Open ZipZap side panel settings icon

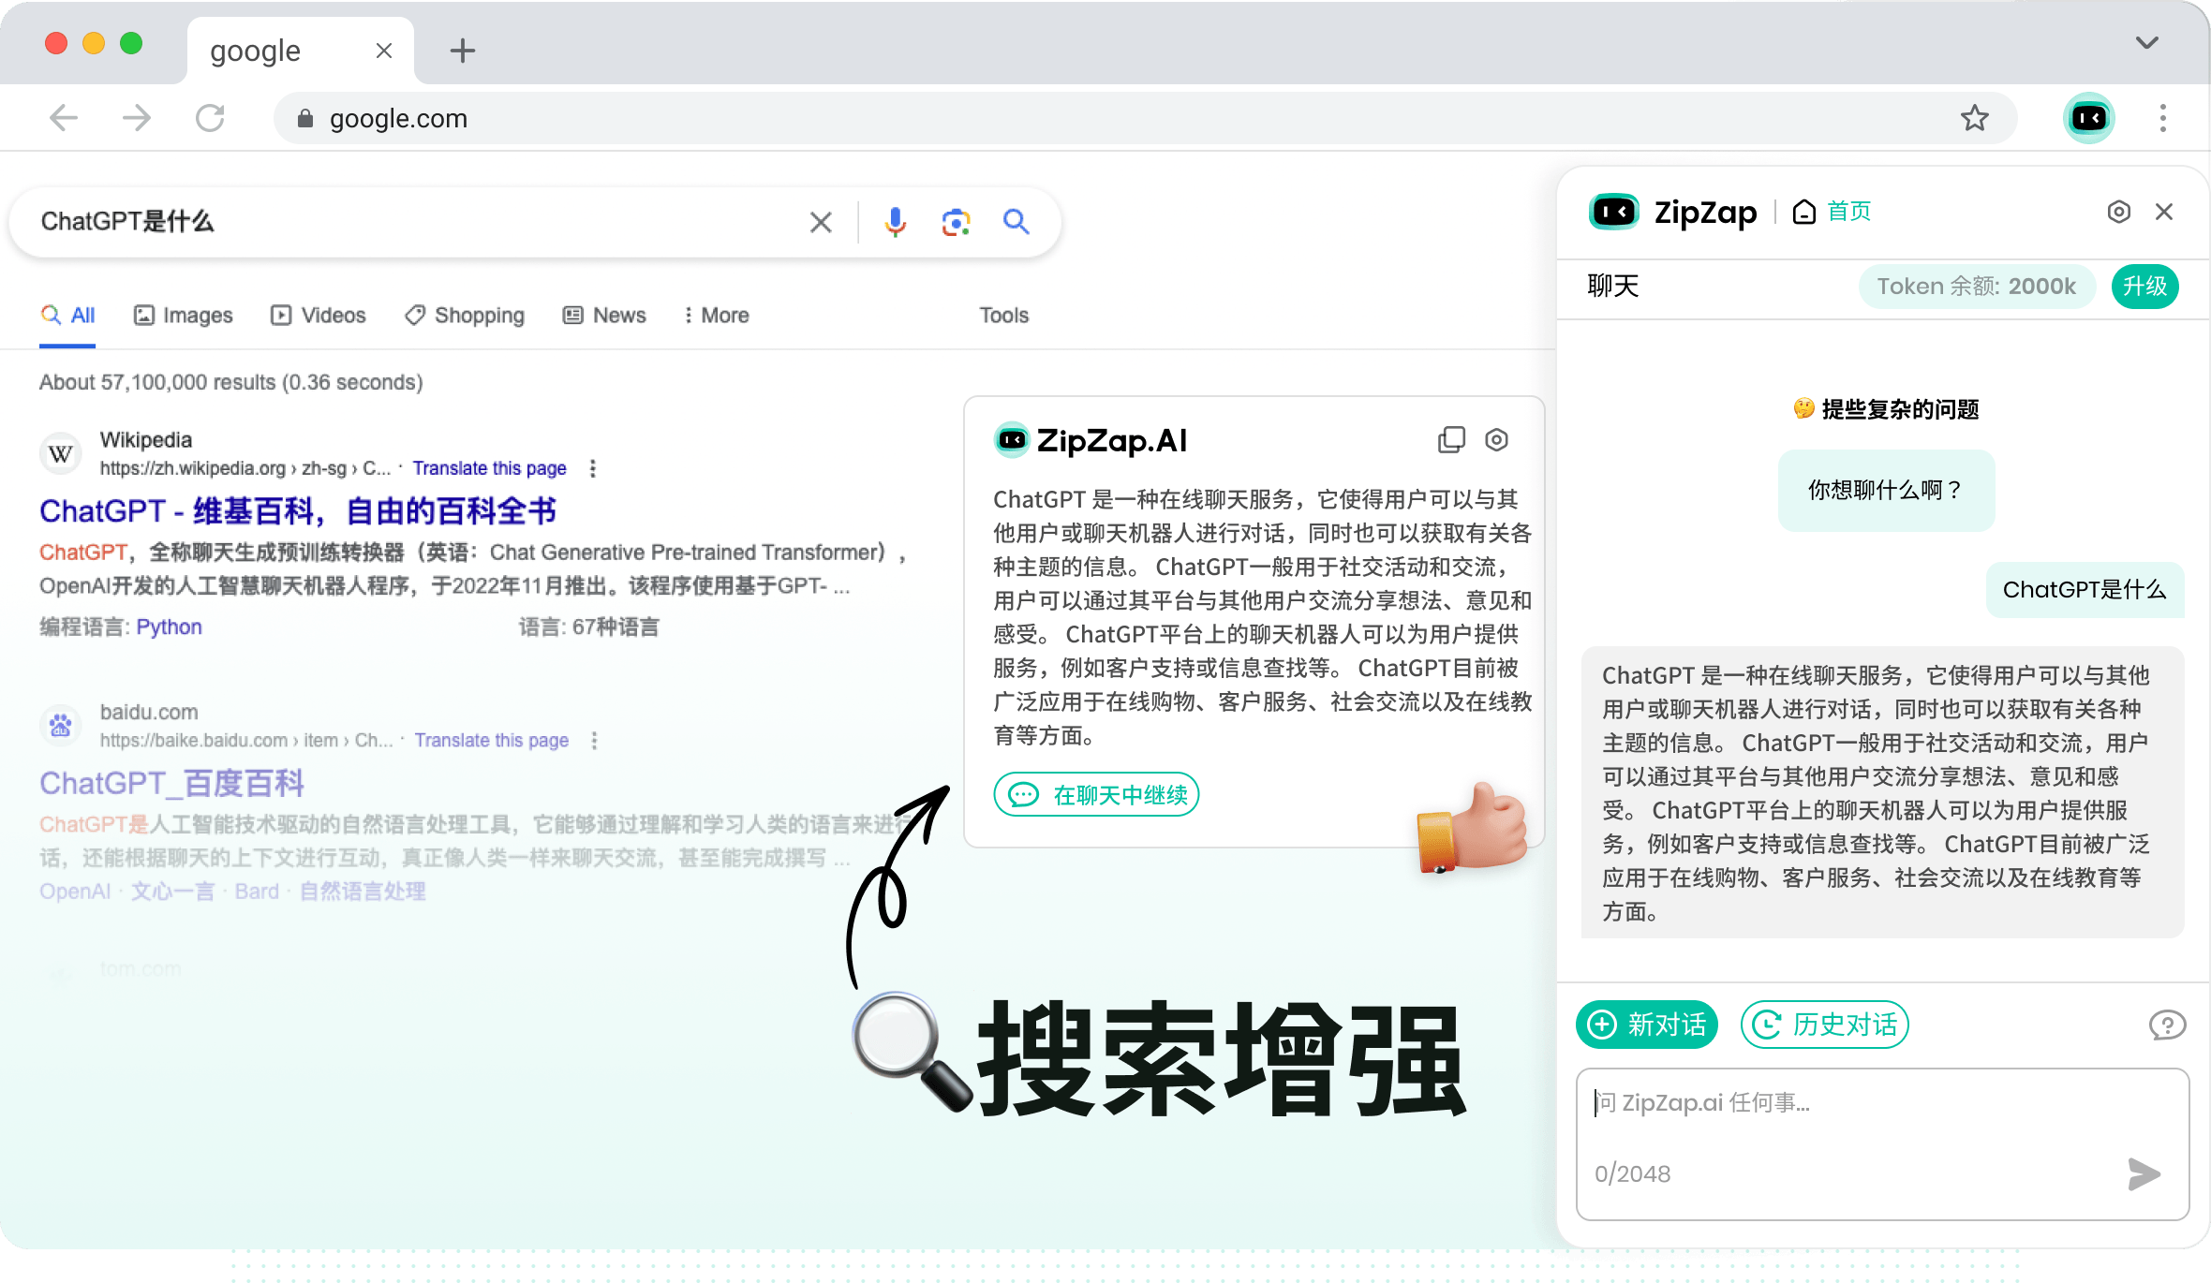pyautogui.click(x=2118, y=212)
